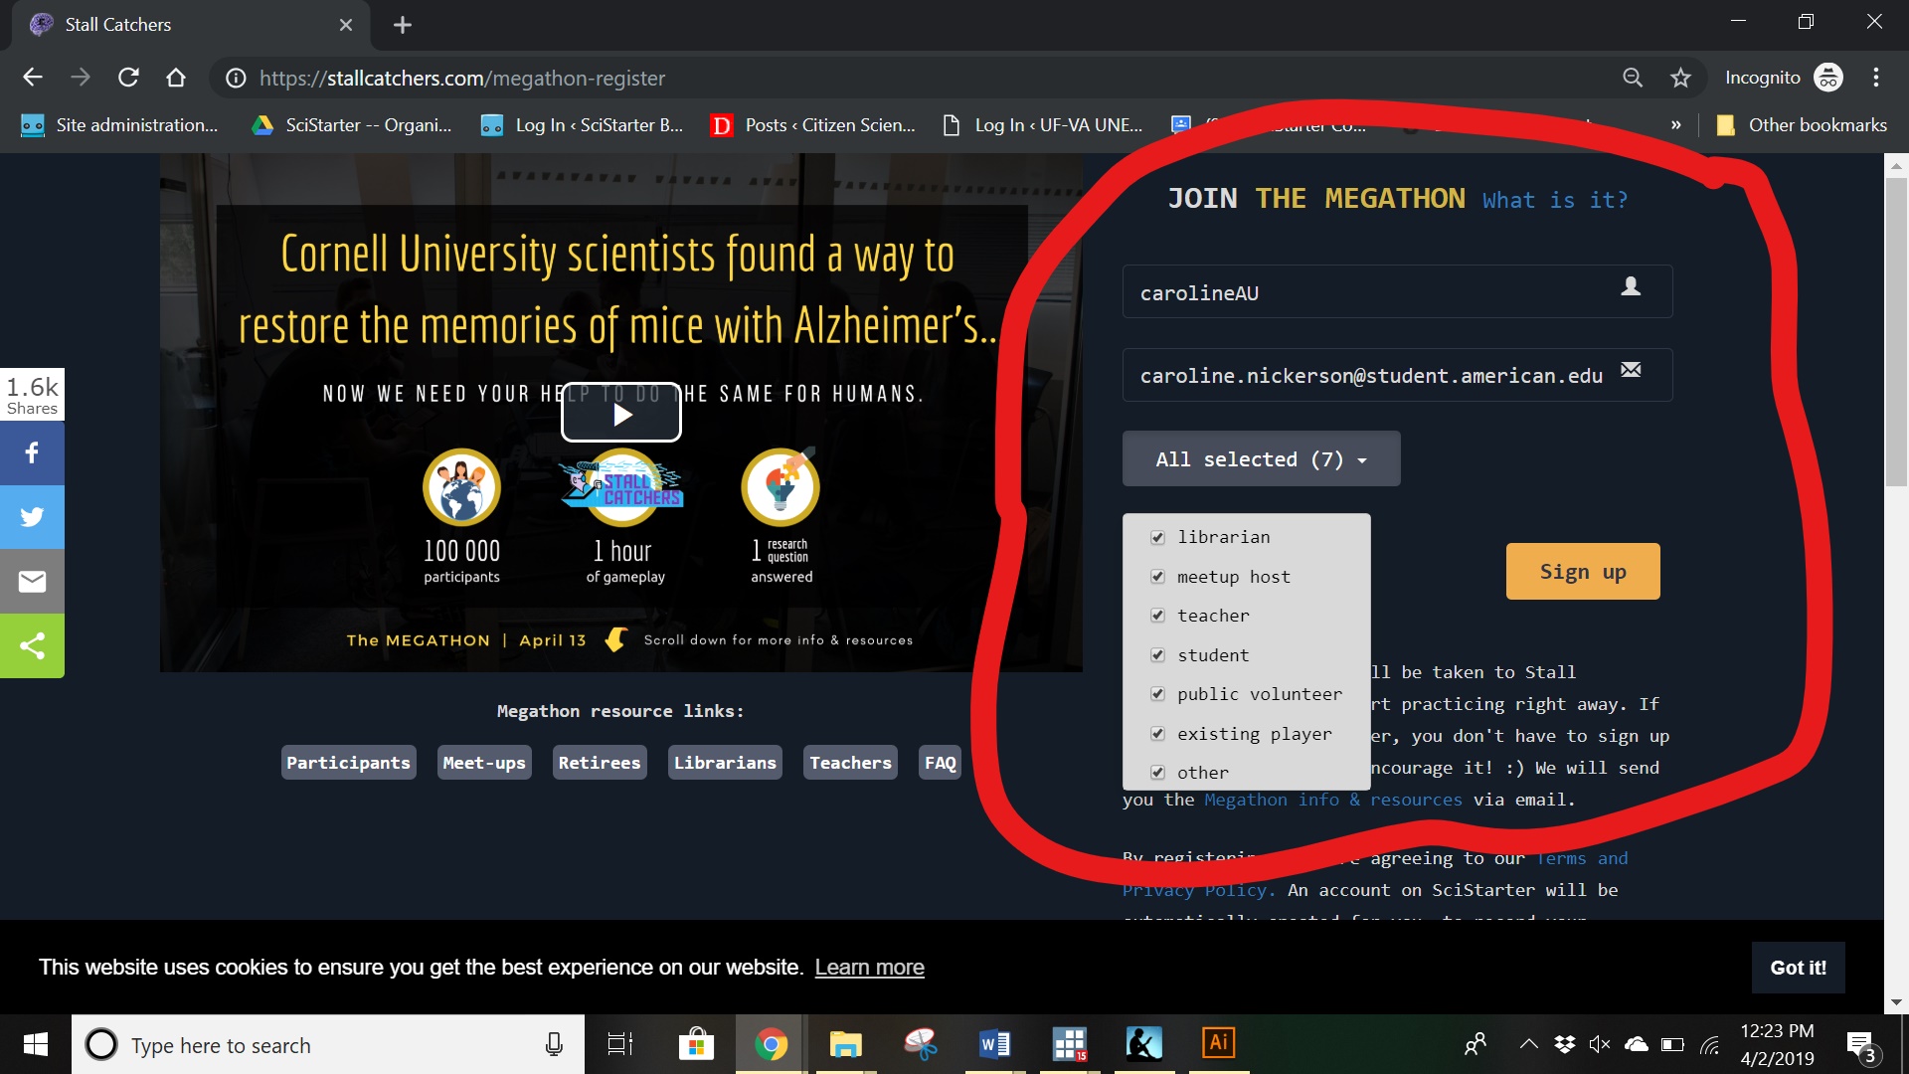1909x1074 pixels.
Task: Share page on Twitter
Action: point(32,517)
